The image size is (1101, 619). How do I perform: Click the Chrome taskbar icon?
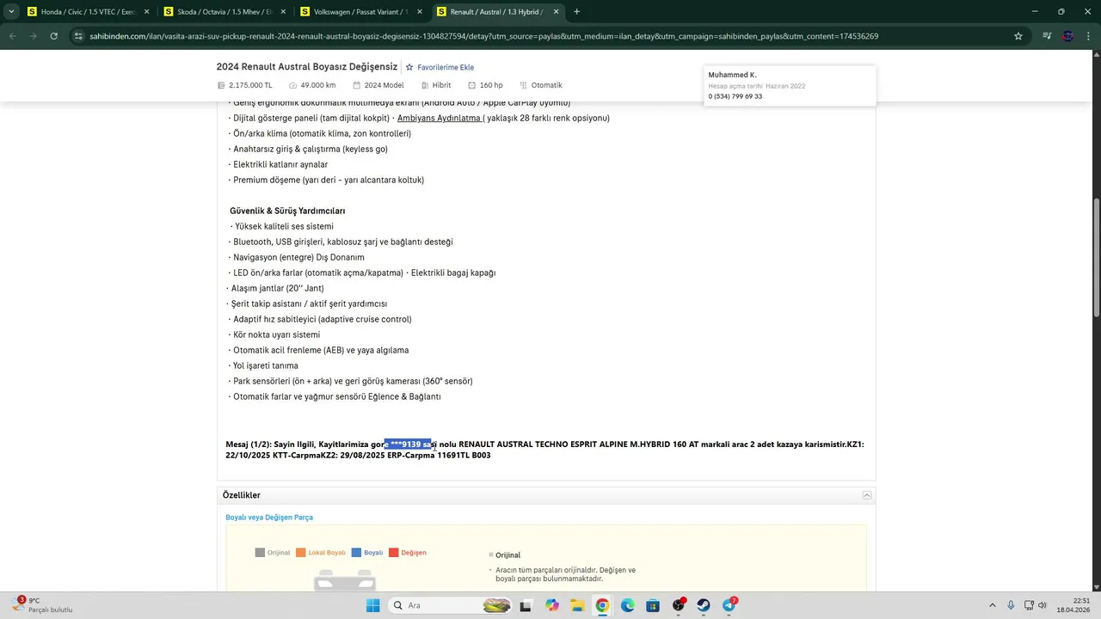(x=602, y=605)
